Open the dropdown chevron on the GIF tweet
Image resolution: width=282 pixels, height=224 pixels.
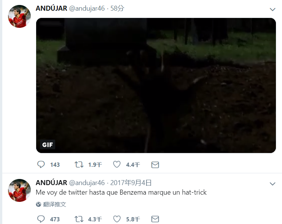tap(272, 9)
